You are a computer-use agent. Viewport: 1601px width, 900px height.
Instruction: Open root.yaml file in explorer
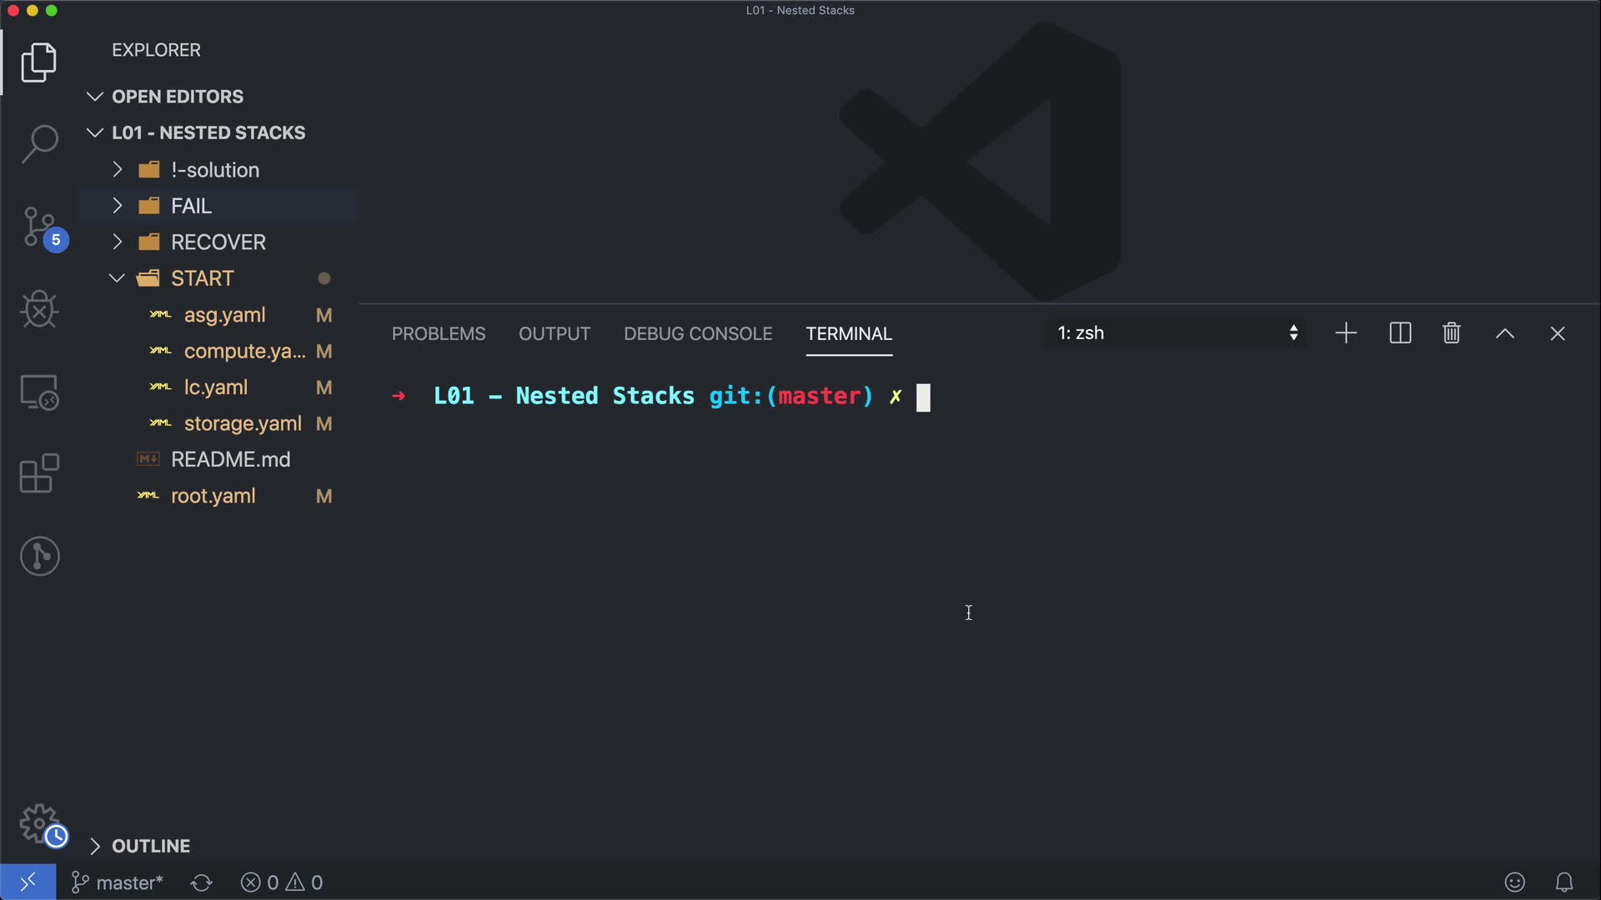[213, 496]
